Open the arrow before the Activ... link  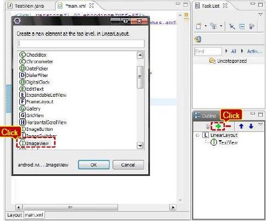(242, 51)
